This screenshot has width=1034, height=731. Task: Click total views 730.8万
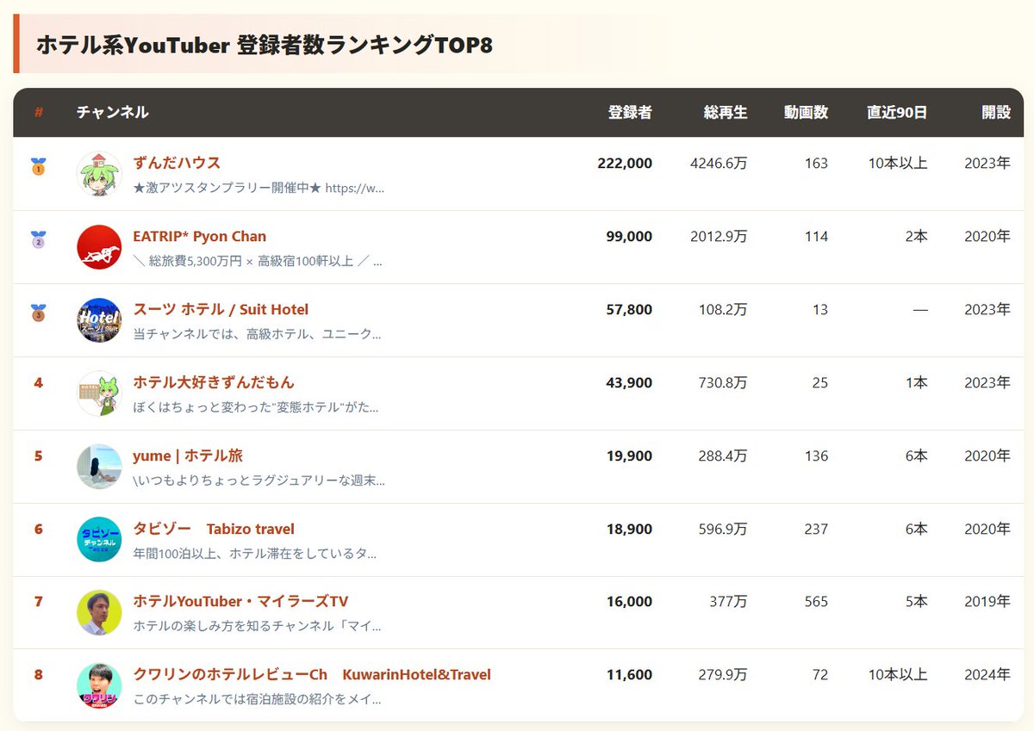[723, 382]
